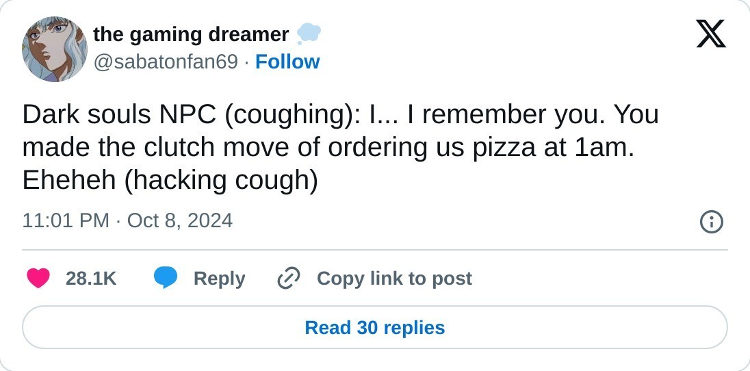
Task: Click the Reply text label
Action: pos(219,279)
